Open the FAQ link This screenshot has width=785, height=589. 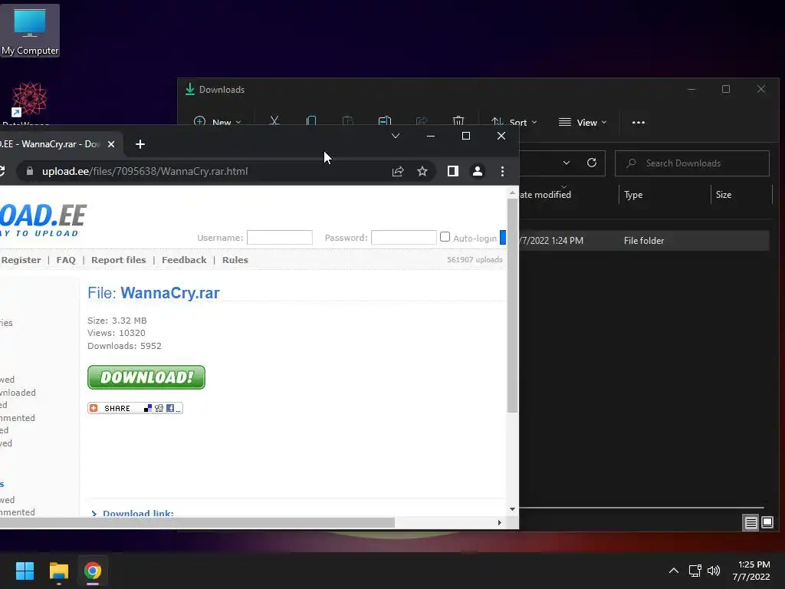point(66,260)
